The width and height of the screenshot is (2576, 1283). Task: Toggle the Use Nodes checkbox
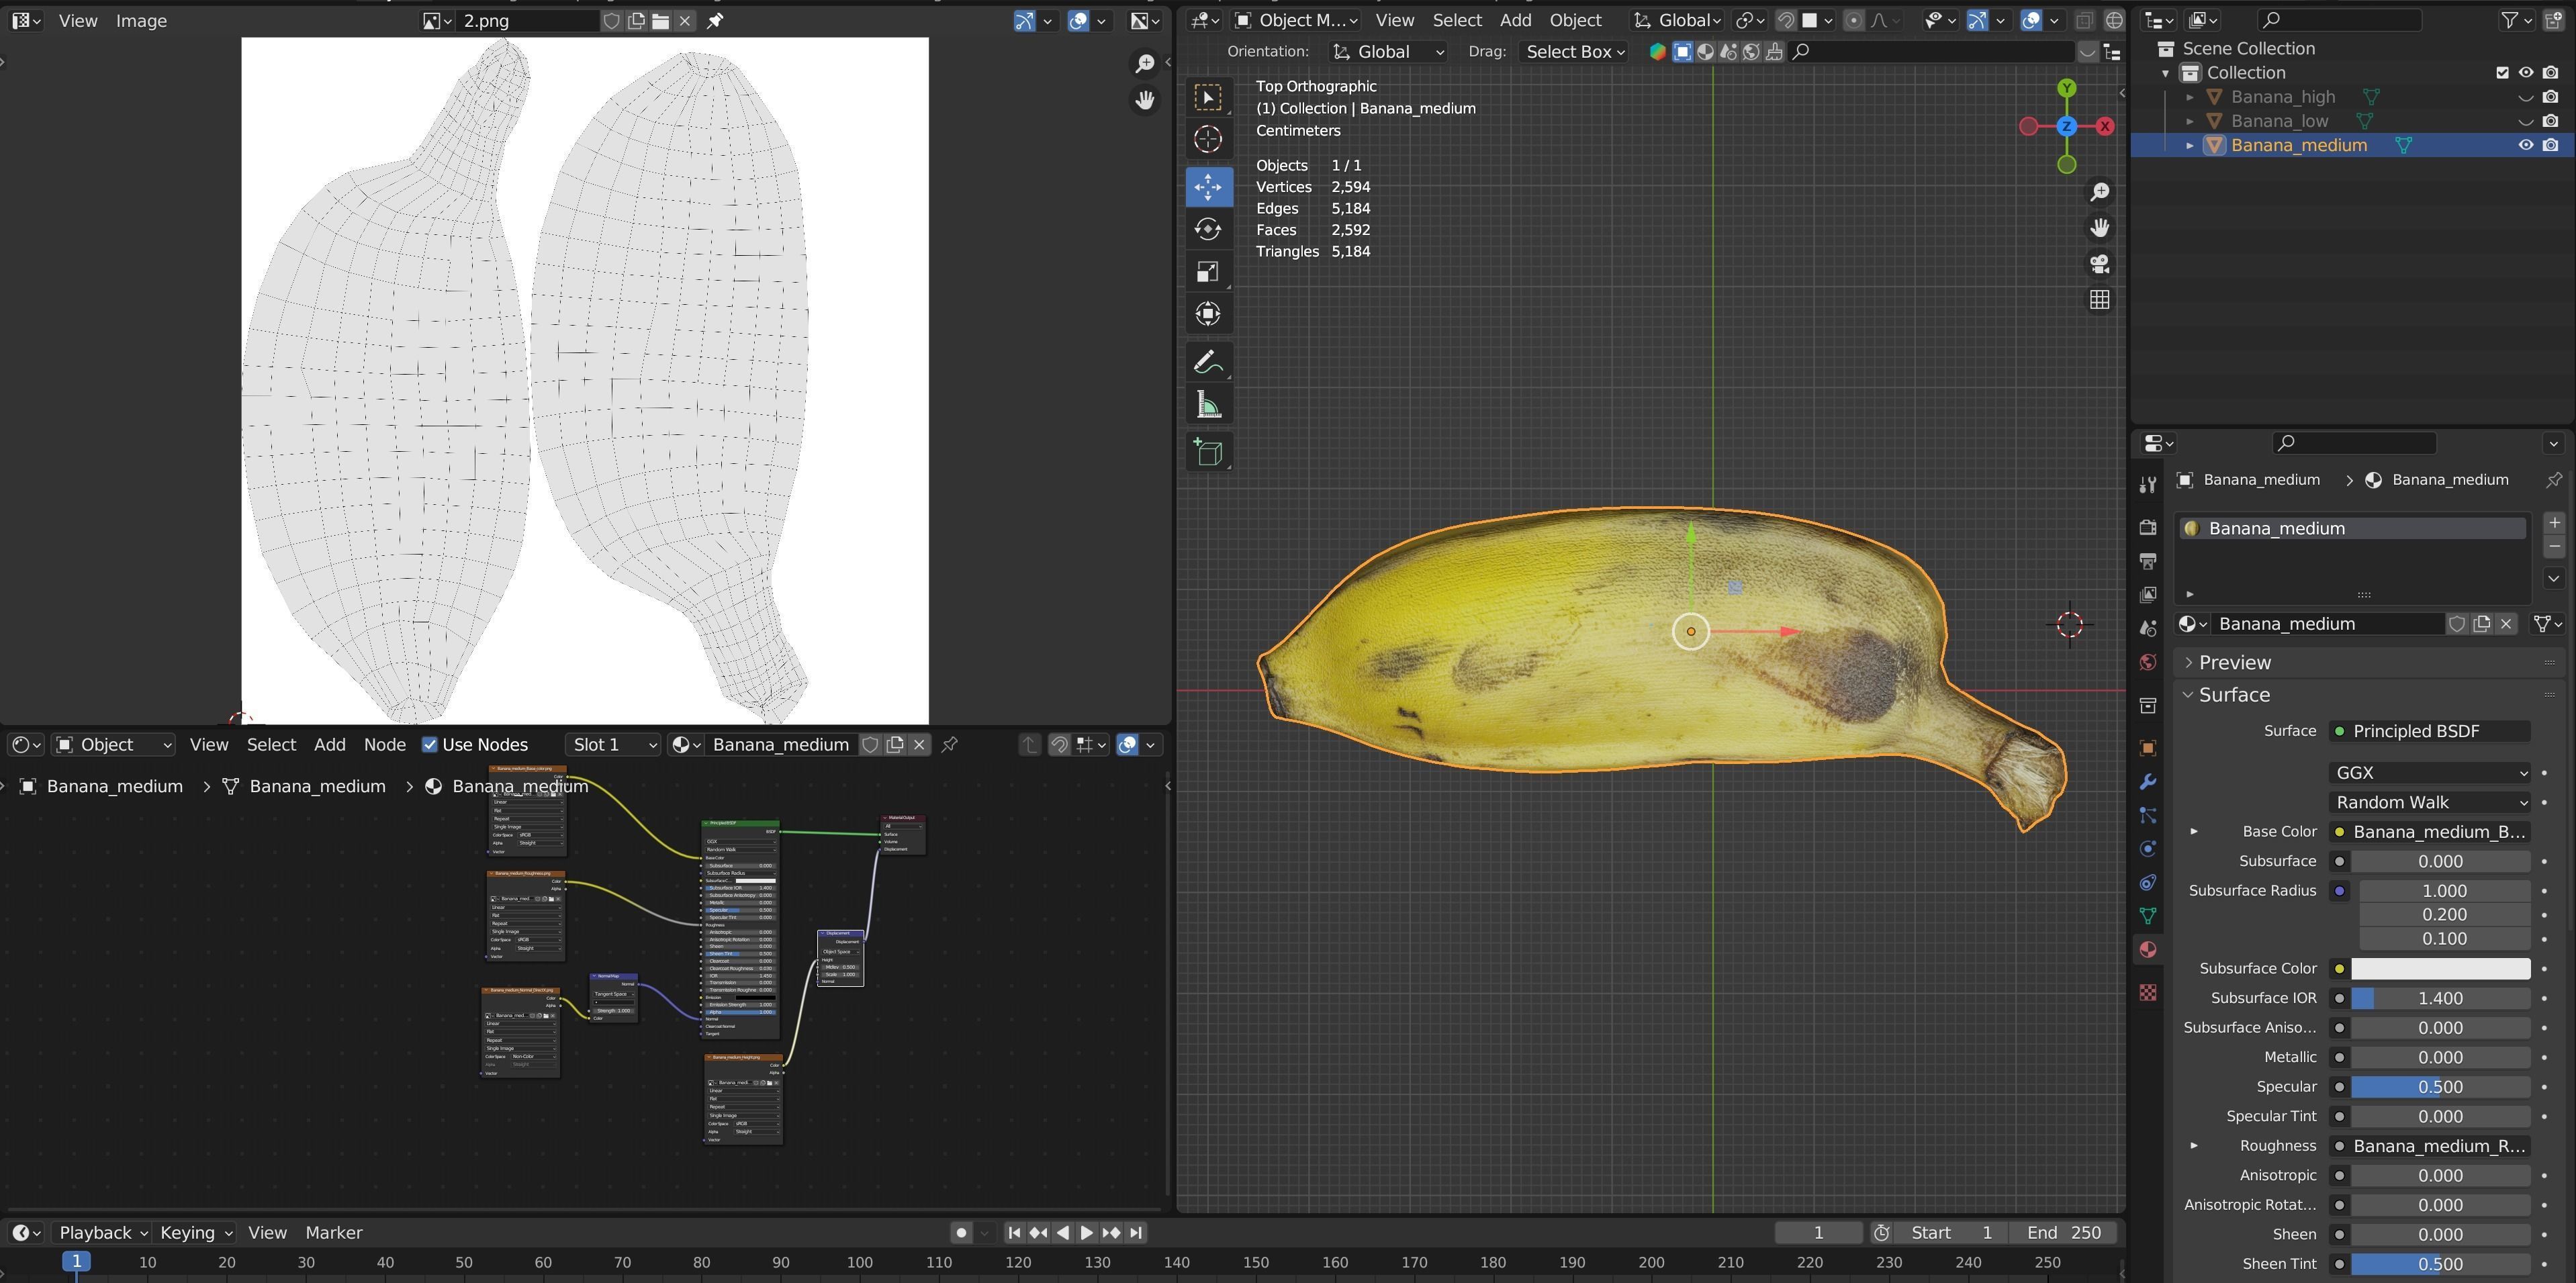[429, 745]
